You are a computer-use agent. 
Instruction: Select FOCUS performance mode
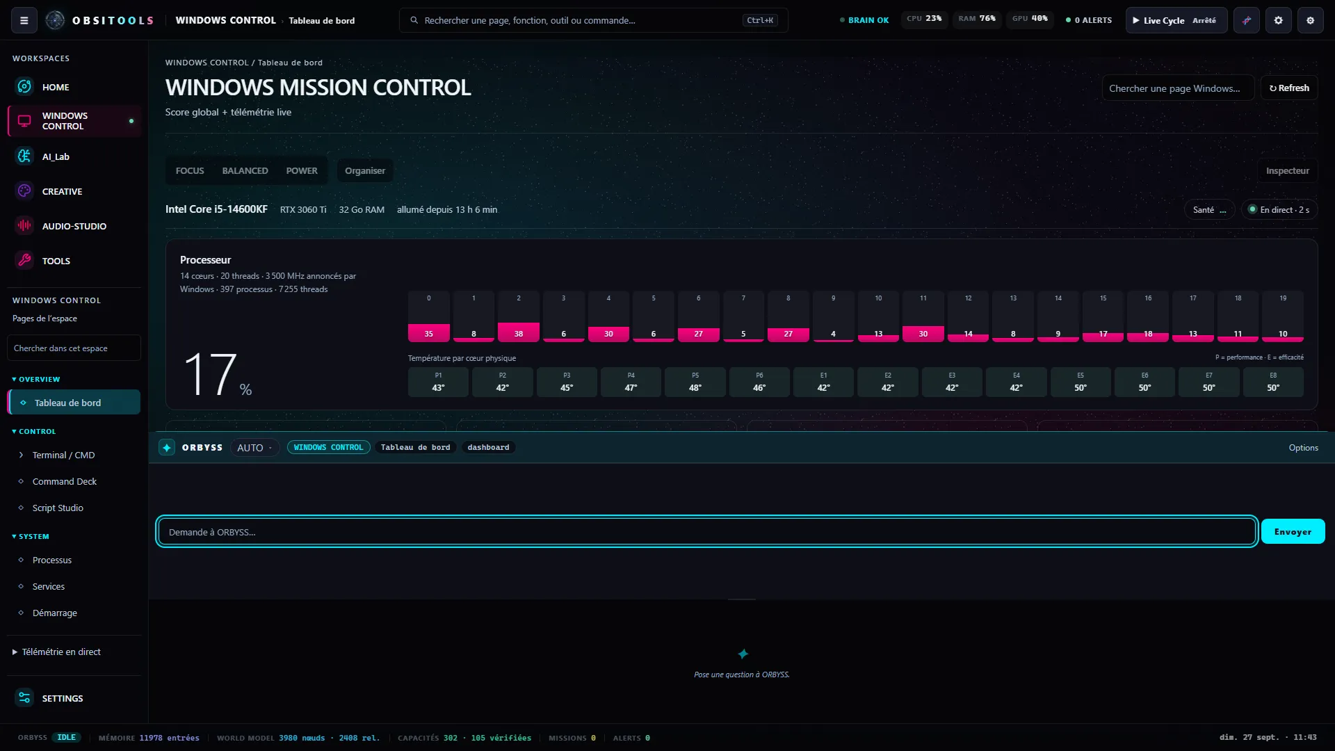coord(190,170)
